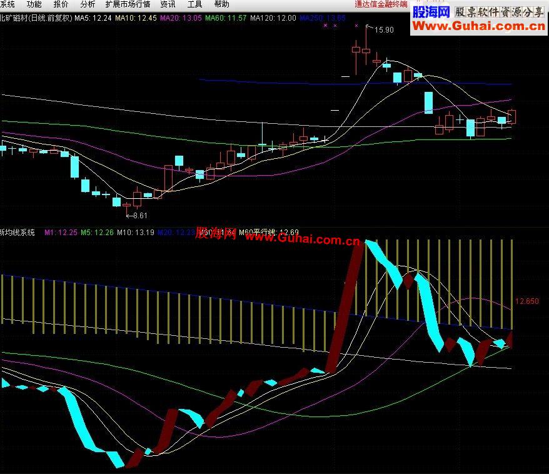Click the large dark red ribbon bar
The height and width of the screenshot is (474, 549).
pos(345,308)
